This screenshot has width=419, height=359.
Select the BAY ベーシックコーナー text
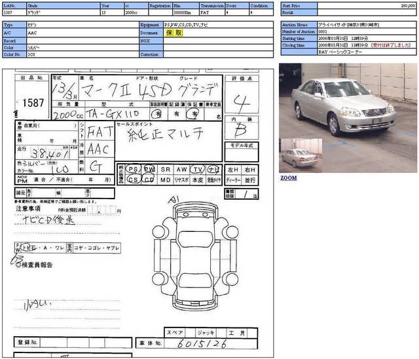coord(340,52)
